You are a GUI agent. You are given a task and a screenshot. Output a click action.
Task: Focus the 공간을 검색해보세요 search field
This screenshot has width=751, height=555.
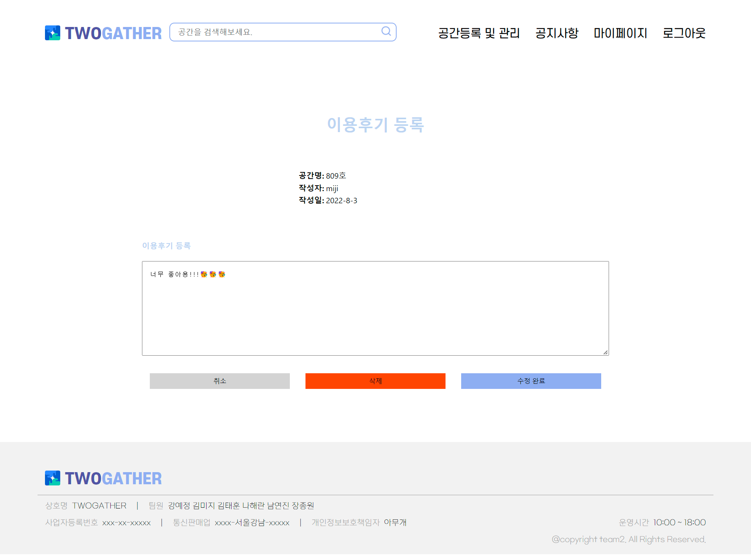click(274, 32)
